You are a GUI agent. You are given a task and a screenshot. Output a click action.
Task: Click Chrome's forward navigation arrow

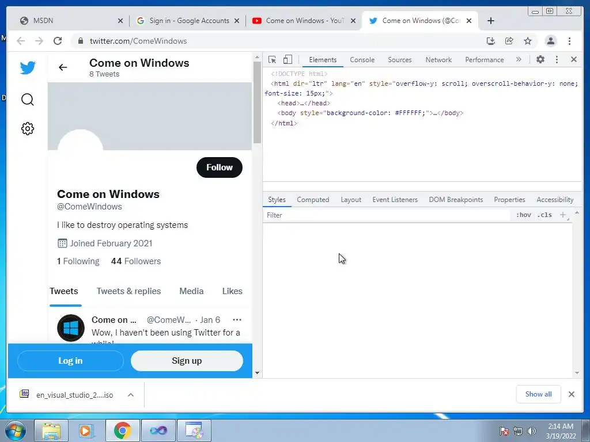tap(39, 41)
